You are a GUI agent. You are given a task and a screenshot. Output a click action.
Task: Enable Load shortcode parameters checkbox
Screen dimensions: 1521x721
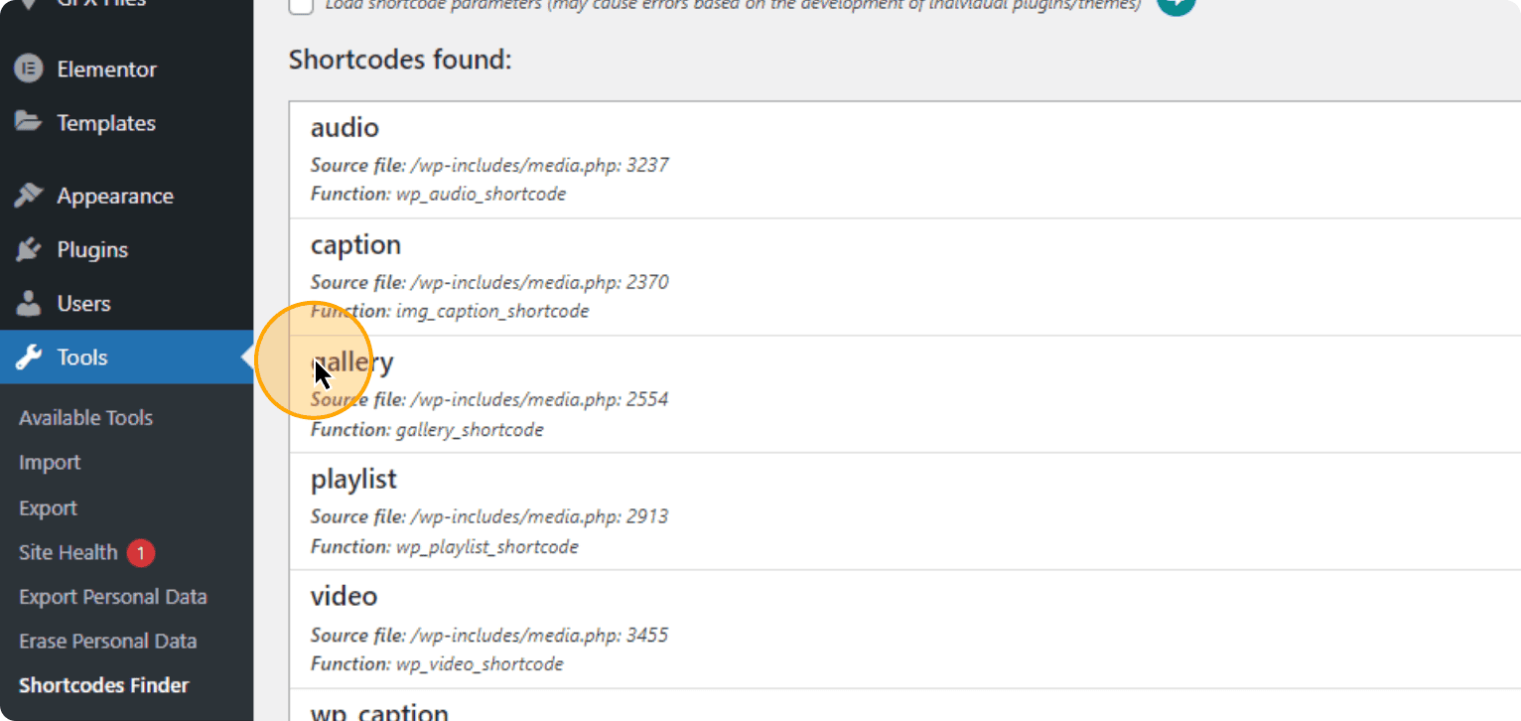[x=301, y=5]
